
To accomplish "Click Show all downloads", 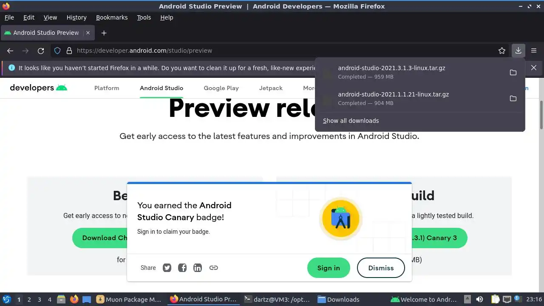I will [351, 121].
